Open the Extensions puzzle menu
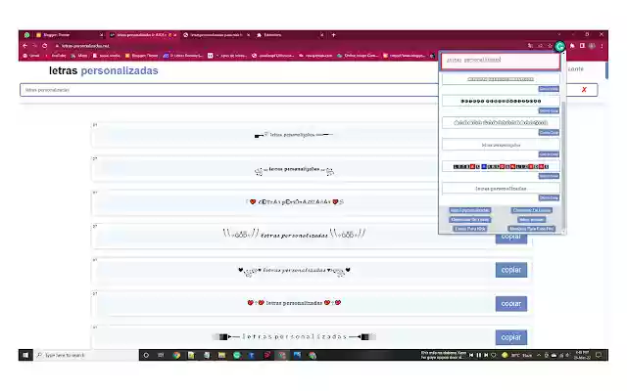 tap(572, 46)
